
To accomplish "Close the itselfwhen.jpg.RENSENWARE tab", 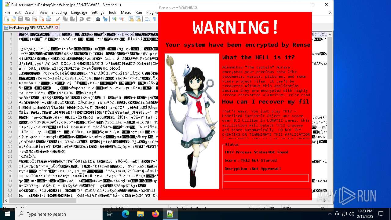I will coord(56,28).
